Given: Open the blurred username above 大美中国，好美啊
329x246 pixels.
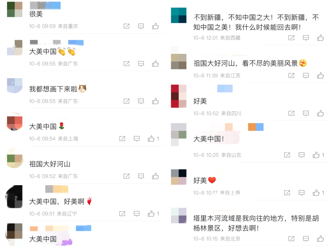Looking at the screenshot, I should pos(57,189).
